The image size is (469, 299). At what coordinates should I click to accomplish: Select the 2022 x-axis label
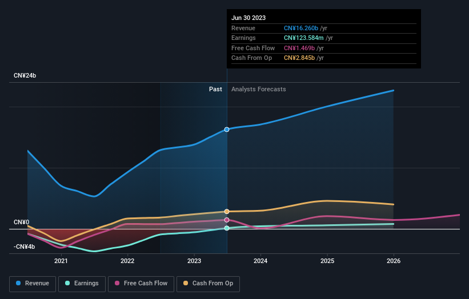coord(127,261)
